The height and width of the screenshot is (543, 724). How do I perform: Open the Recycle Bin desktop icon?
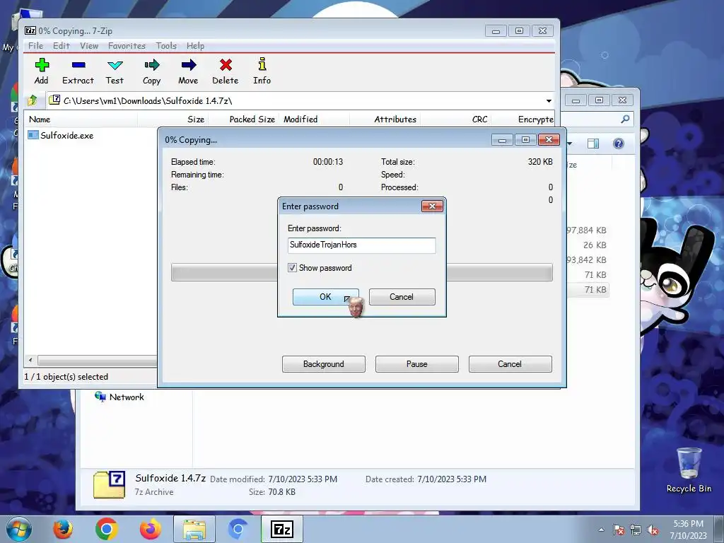tap(689, 464)
